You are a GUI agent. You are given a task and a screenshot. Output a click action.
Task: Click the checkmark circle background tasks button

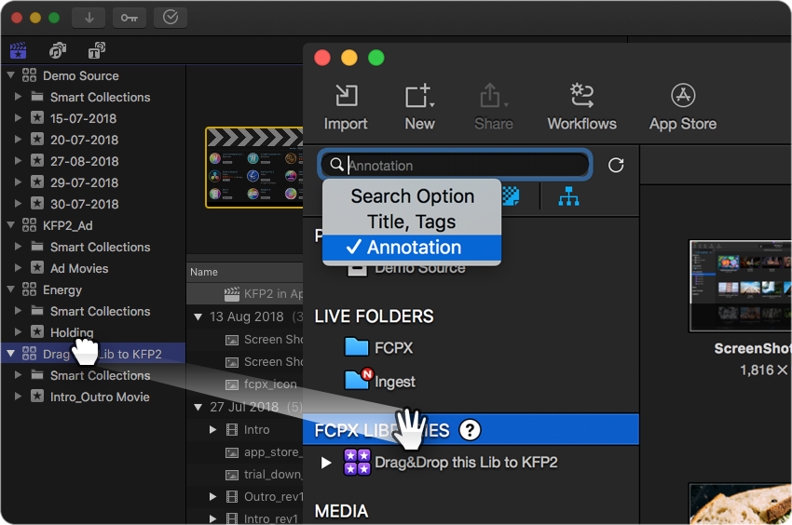tap(171, 18)
